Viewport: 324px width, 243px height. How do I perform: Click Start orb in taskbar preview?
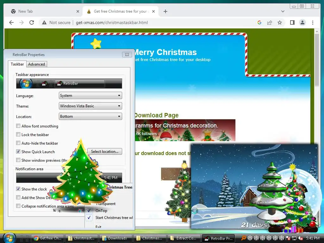[26, 84]
